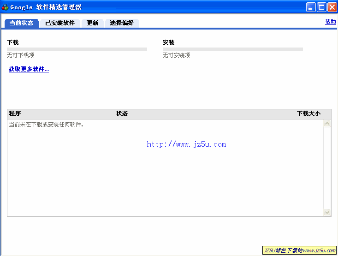Click the 状态 column header
The width and height of the screenshot is (338, 256).
pos(122,113)
